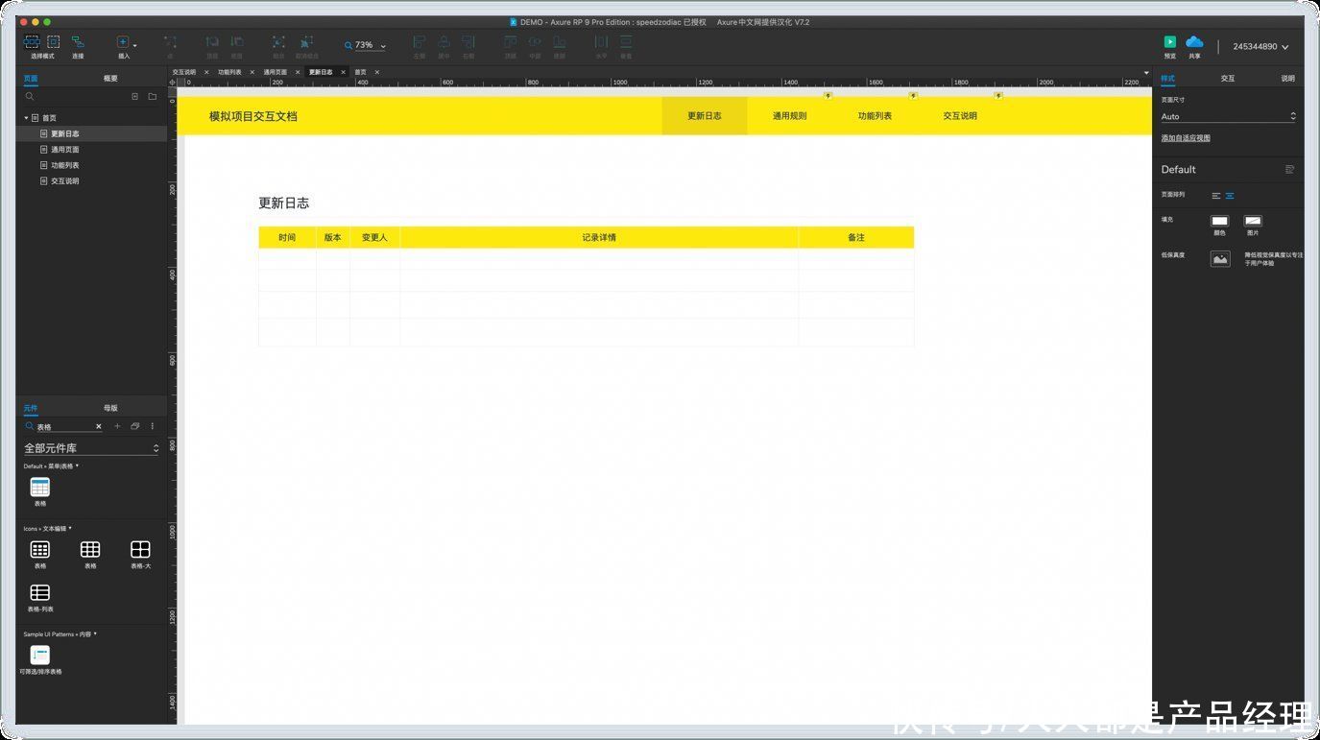The image size is (1320, 740).
Task: Switch to the 通用页面 document tab
Action: coord(276,72)
